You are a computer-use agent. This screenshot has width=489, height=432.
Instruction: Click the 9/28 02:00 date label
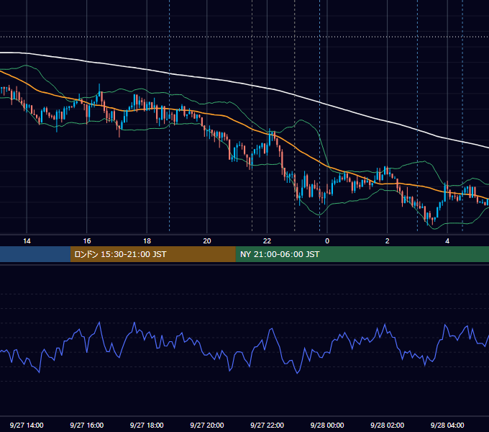point(388,425)
